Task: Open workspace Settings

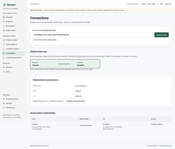Action: click(13, 103)
